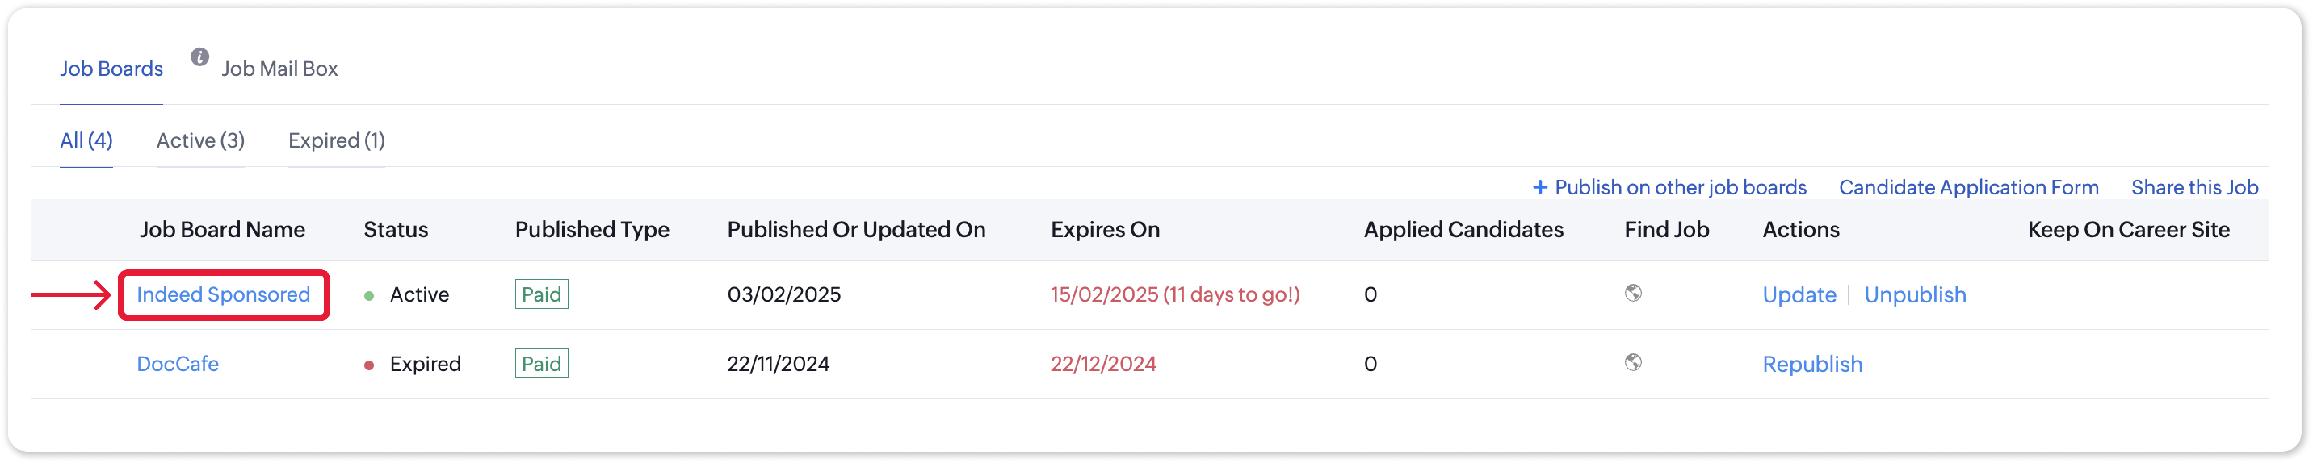Show All (4) job boards
This screenshot has height=463, width=2313.
click(x=86, y=141)
